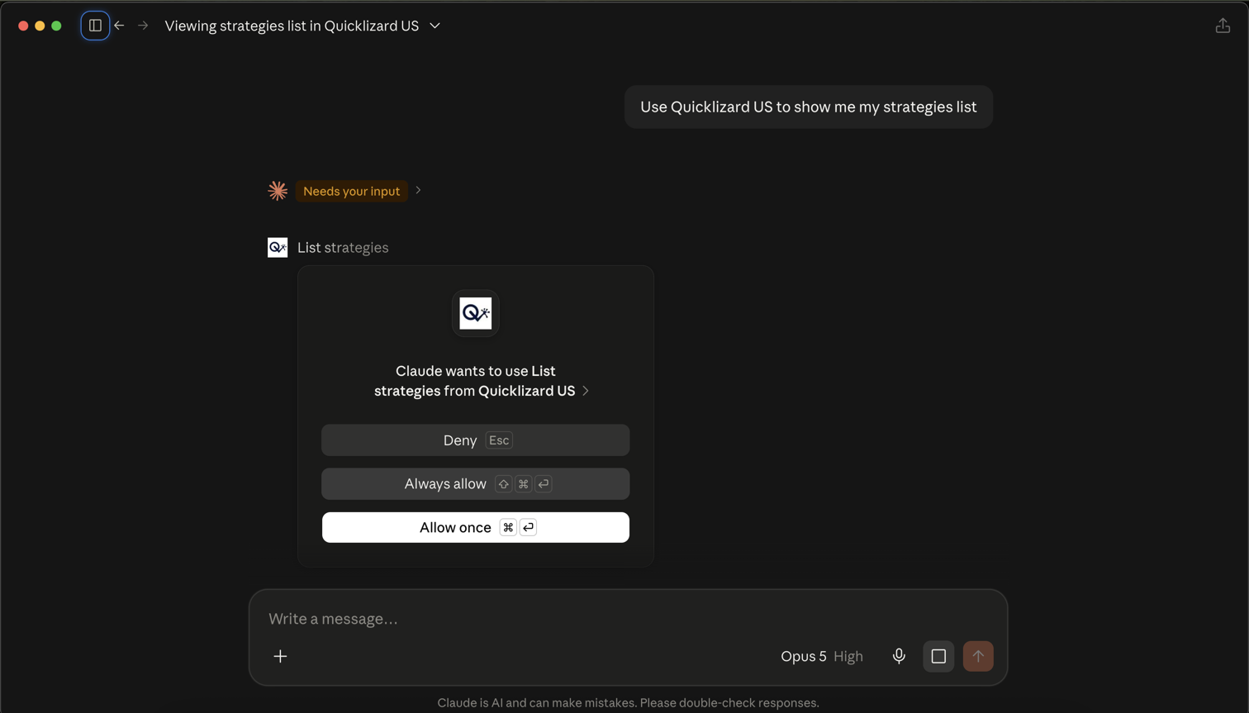Go back with the left arrow
The height and width of the screenshot is (713, 1249).
click(x=120, y=26)
